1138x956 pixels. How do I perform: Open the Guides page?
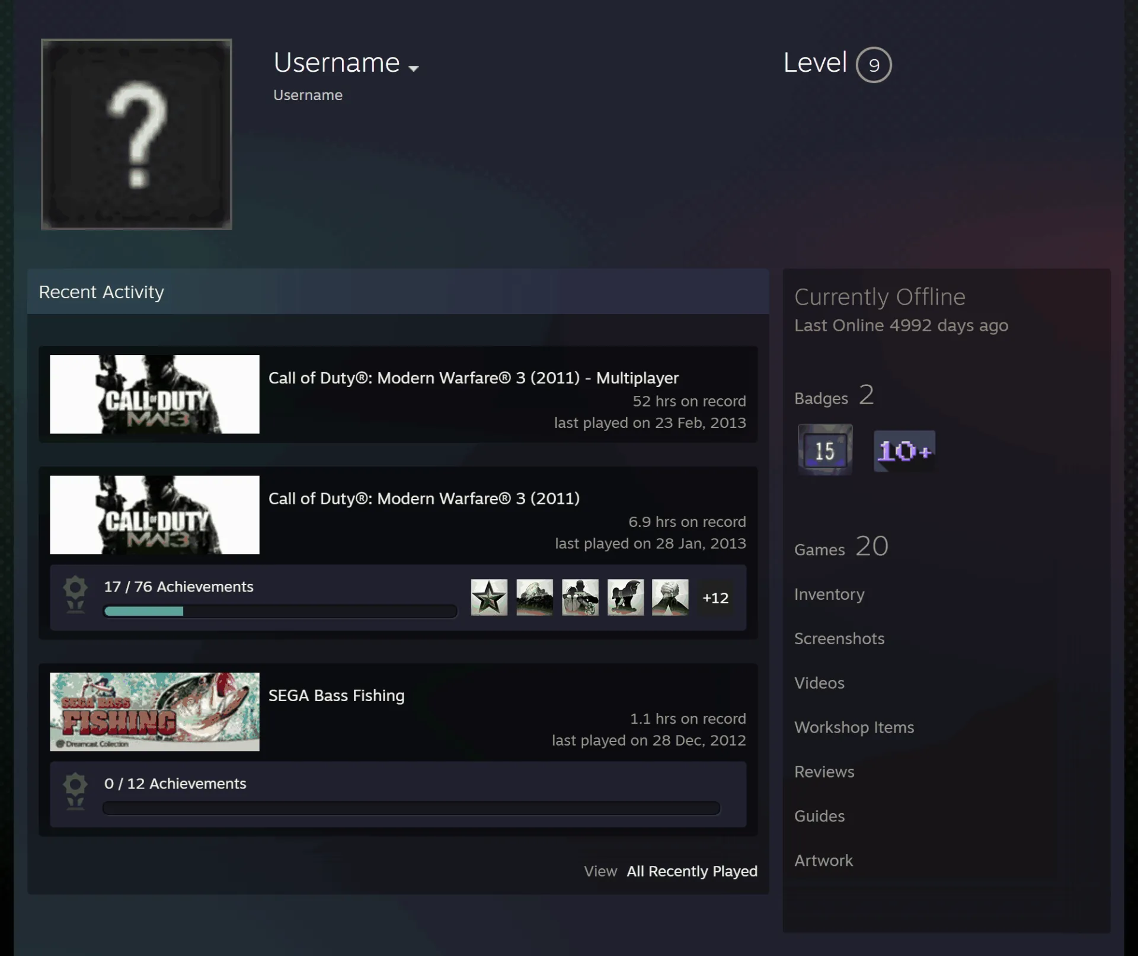[819, 817]
